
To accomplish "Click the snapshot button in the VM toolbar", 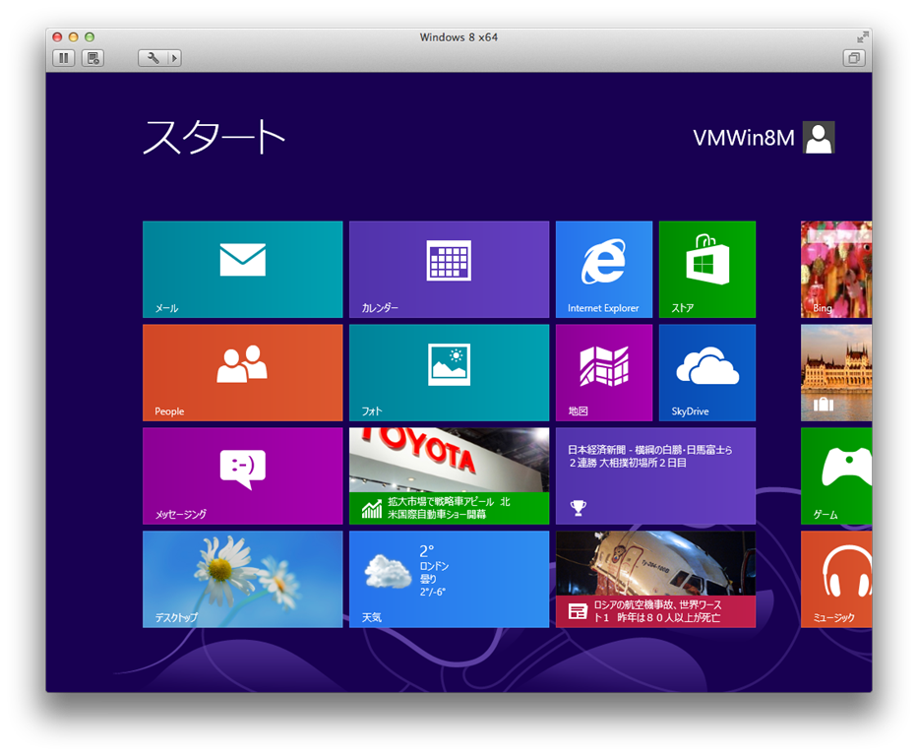I will click(x=92, y=58).
